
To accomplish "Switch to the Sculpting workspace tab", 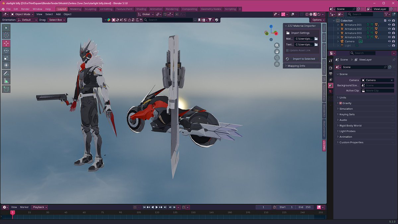I will point(90,9).
